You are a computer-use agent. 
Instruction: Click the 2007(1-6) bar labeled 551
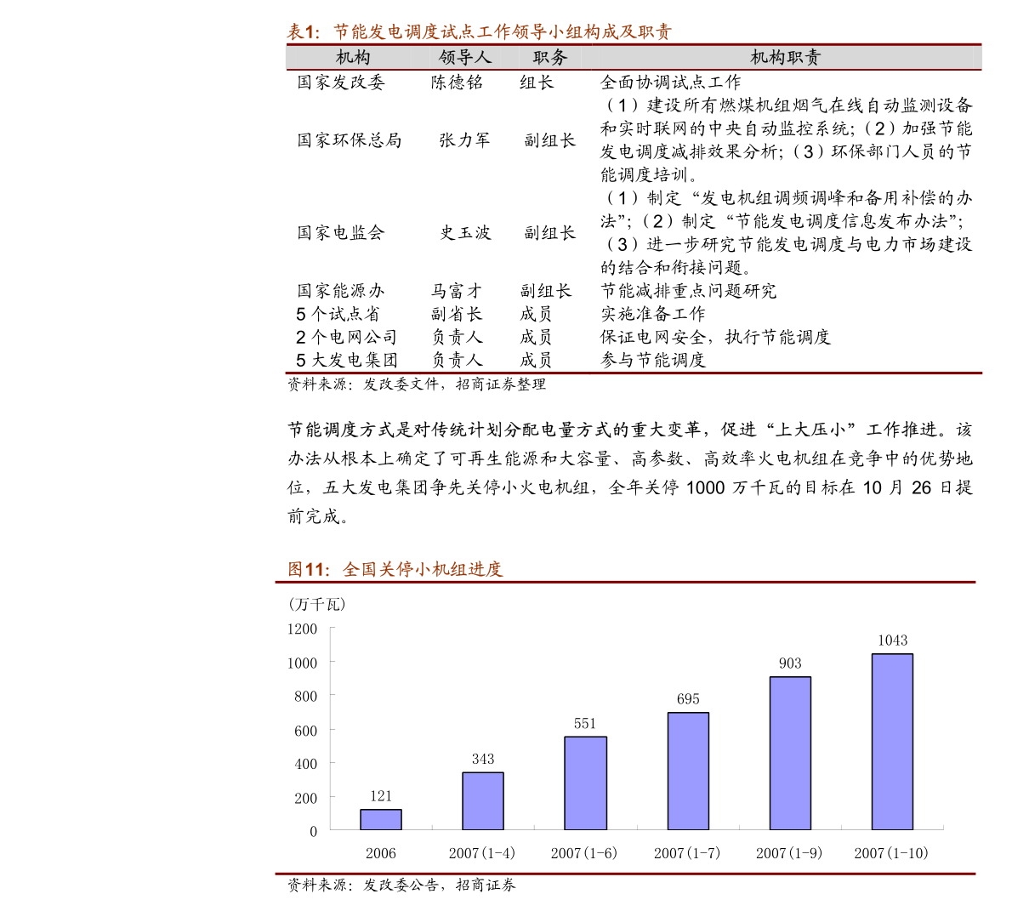pos(585,783)
